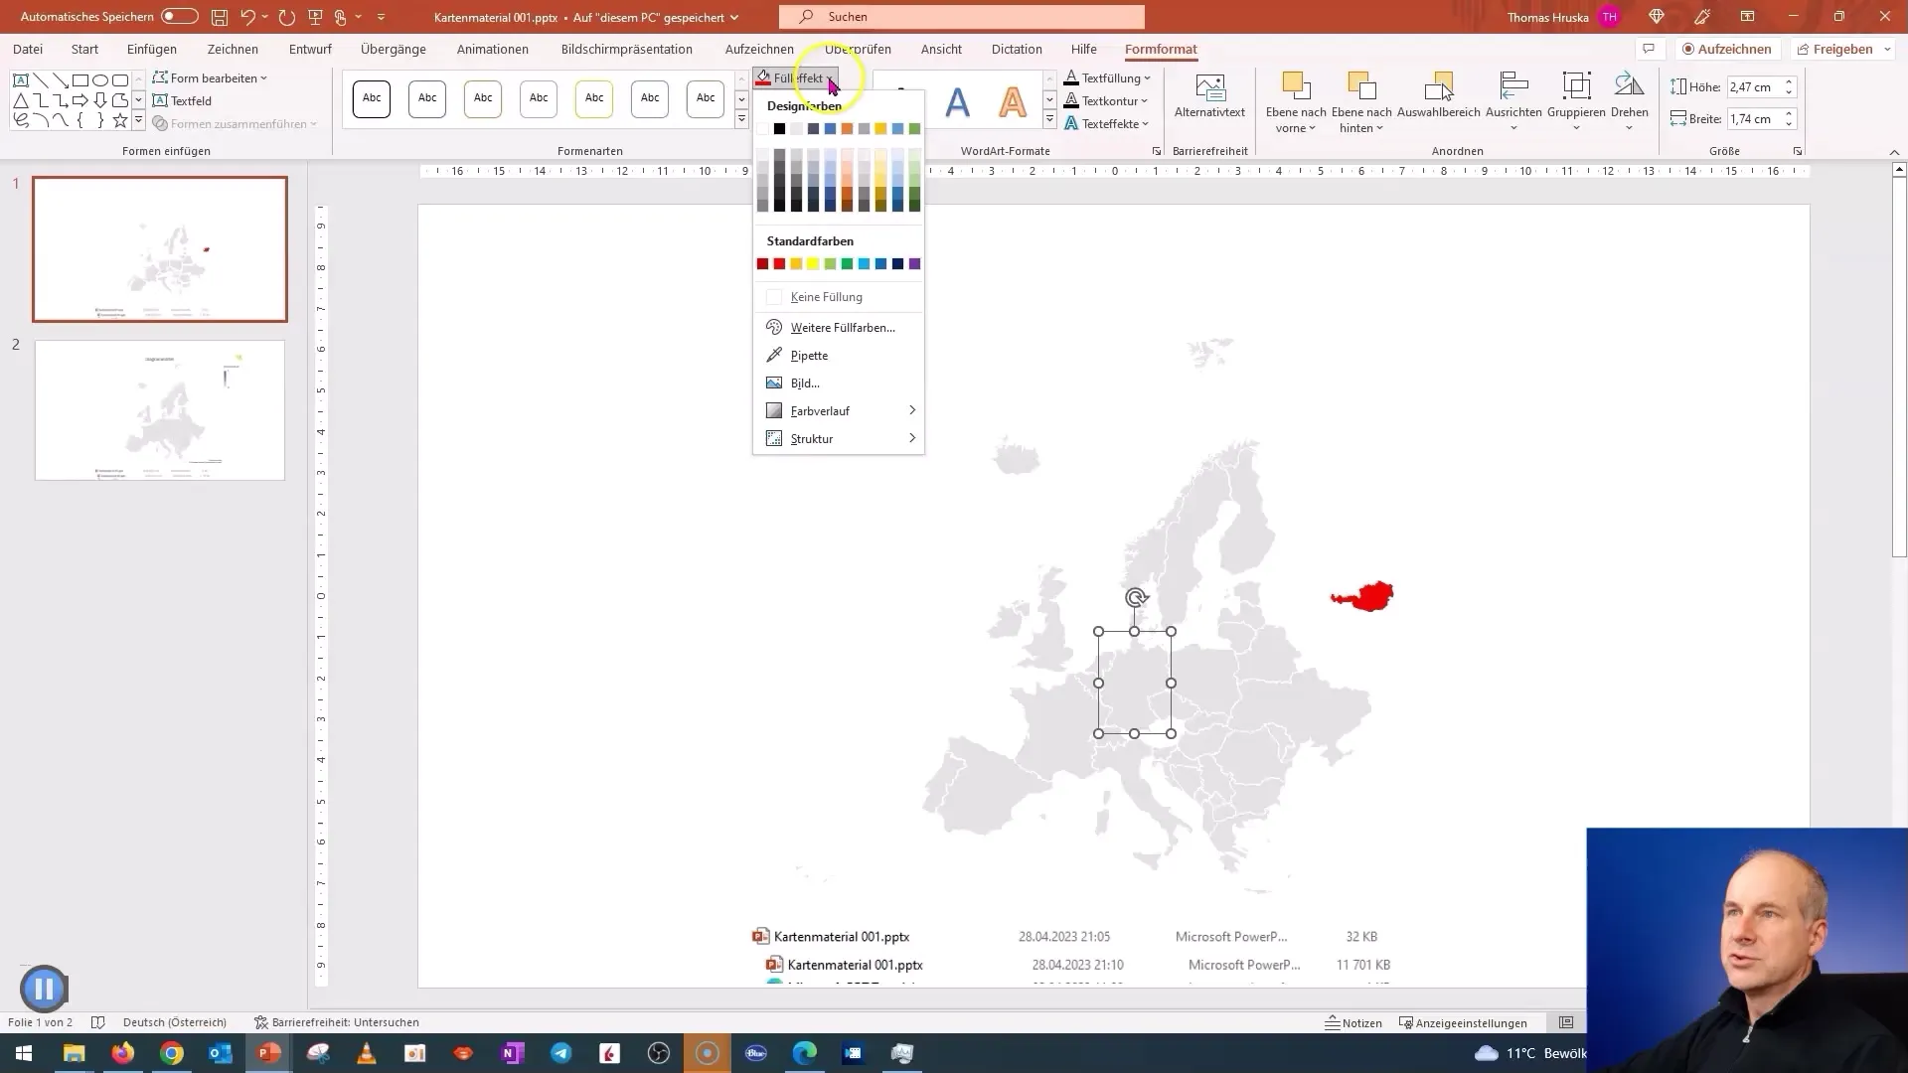Apply the first Abc shape style
1908x1073 pixels.
[372, 98]
